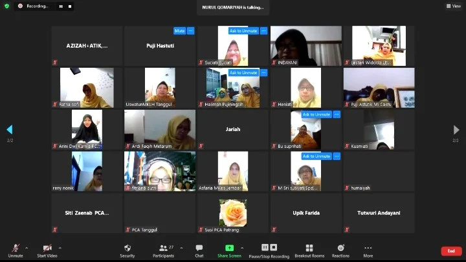The width and height of the screenshot is (466, 262).
Task: Expand the arrow next to Participants
Action: 181,247
